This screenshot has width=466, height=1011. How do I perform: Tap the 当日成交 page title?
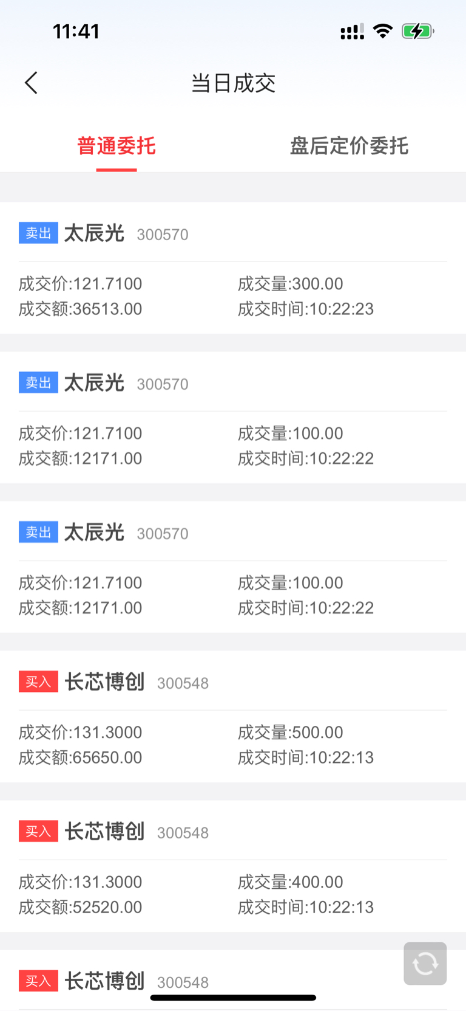tap(233, 83)
